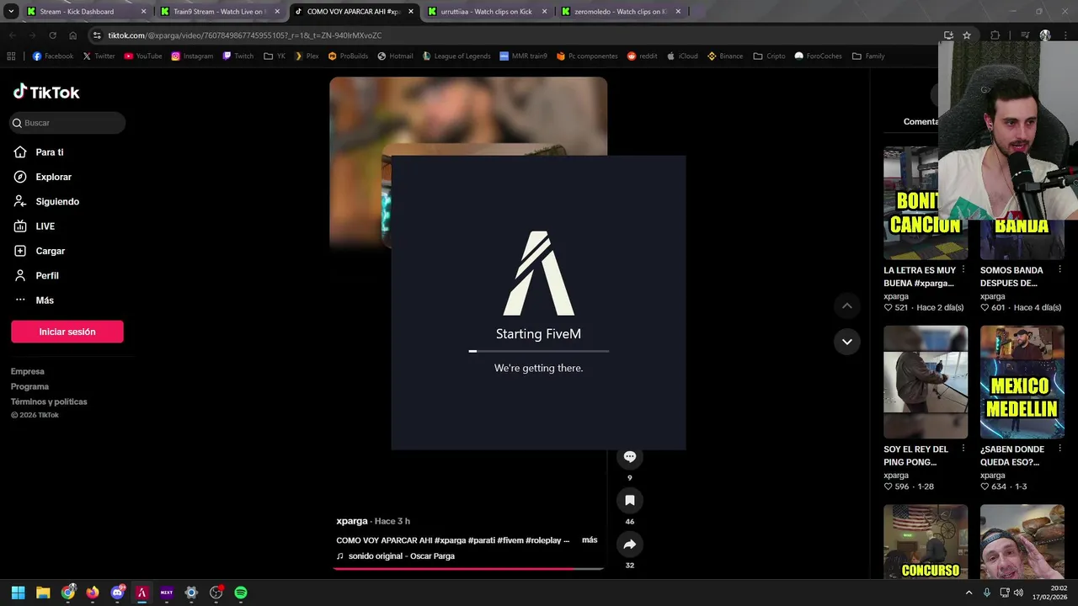The image size is (1078, 606).
Task: Open the Para ti feed
Action: pyautogui.click(x=50, y=152)
